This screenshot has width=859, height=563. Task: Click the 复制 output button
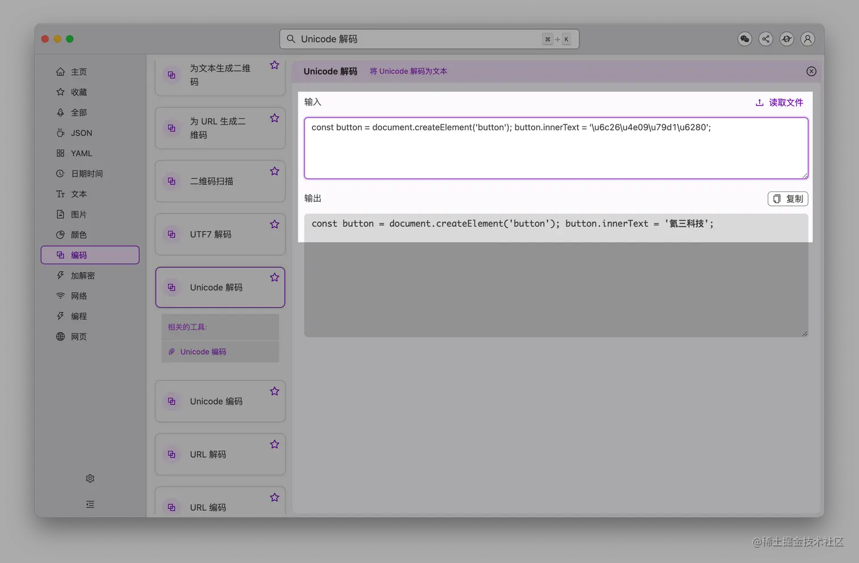click(x=788, y=199)
